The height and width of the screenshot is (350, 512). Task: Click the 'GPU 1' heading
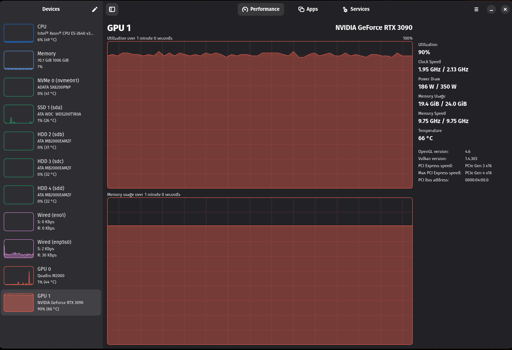(x=119, y=28)
